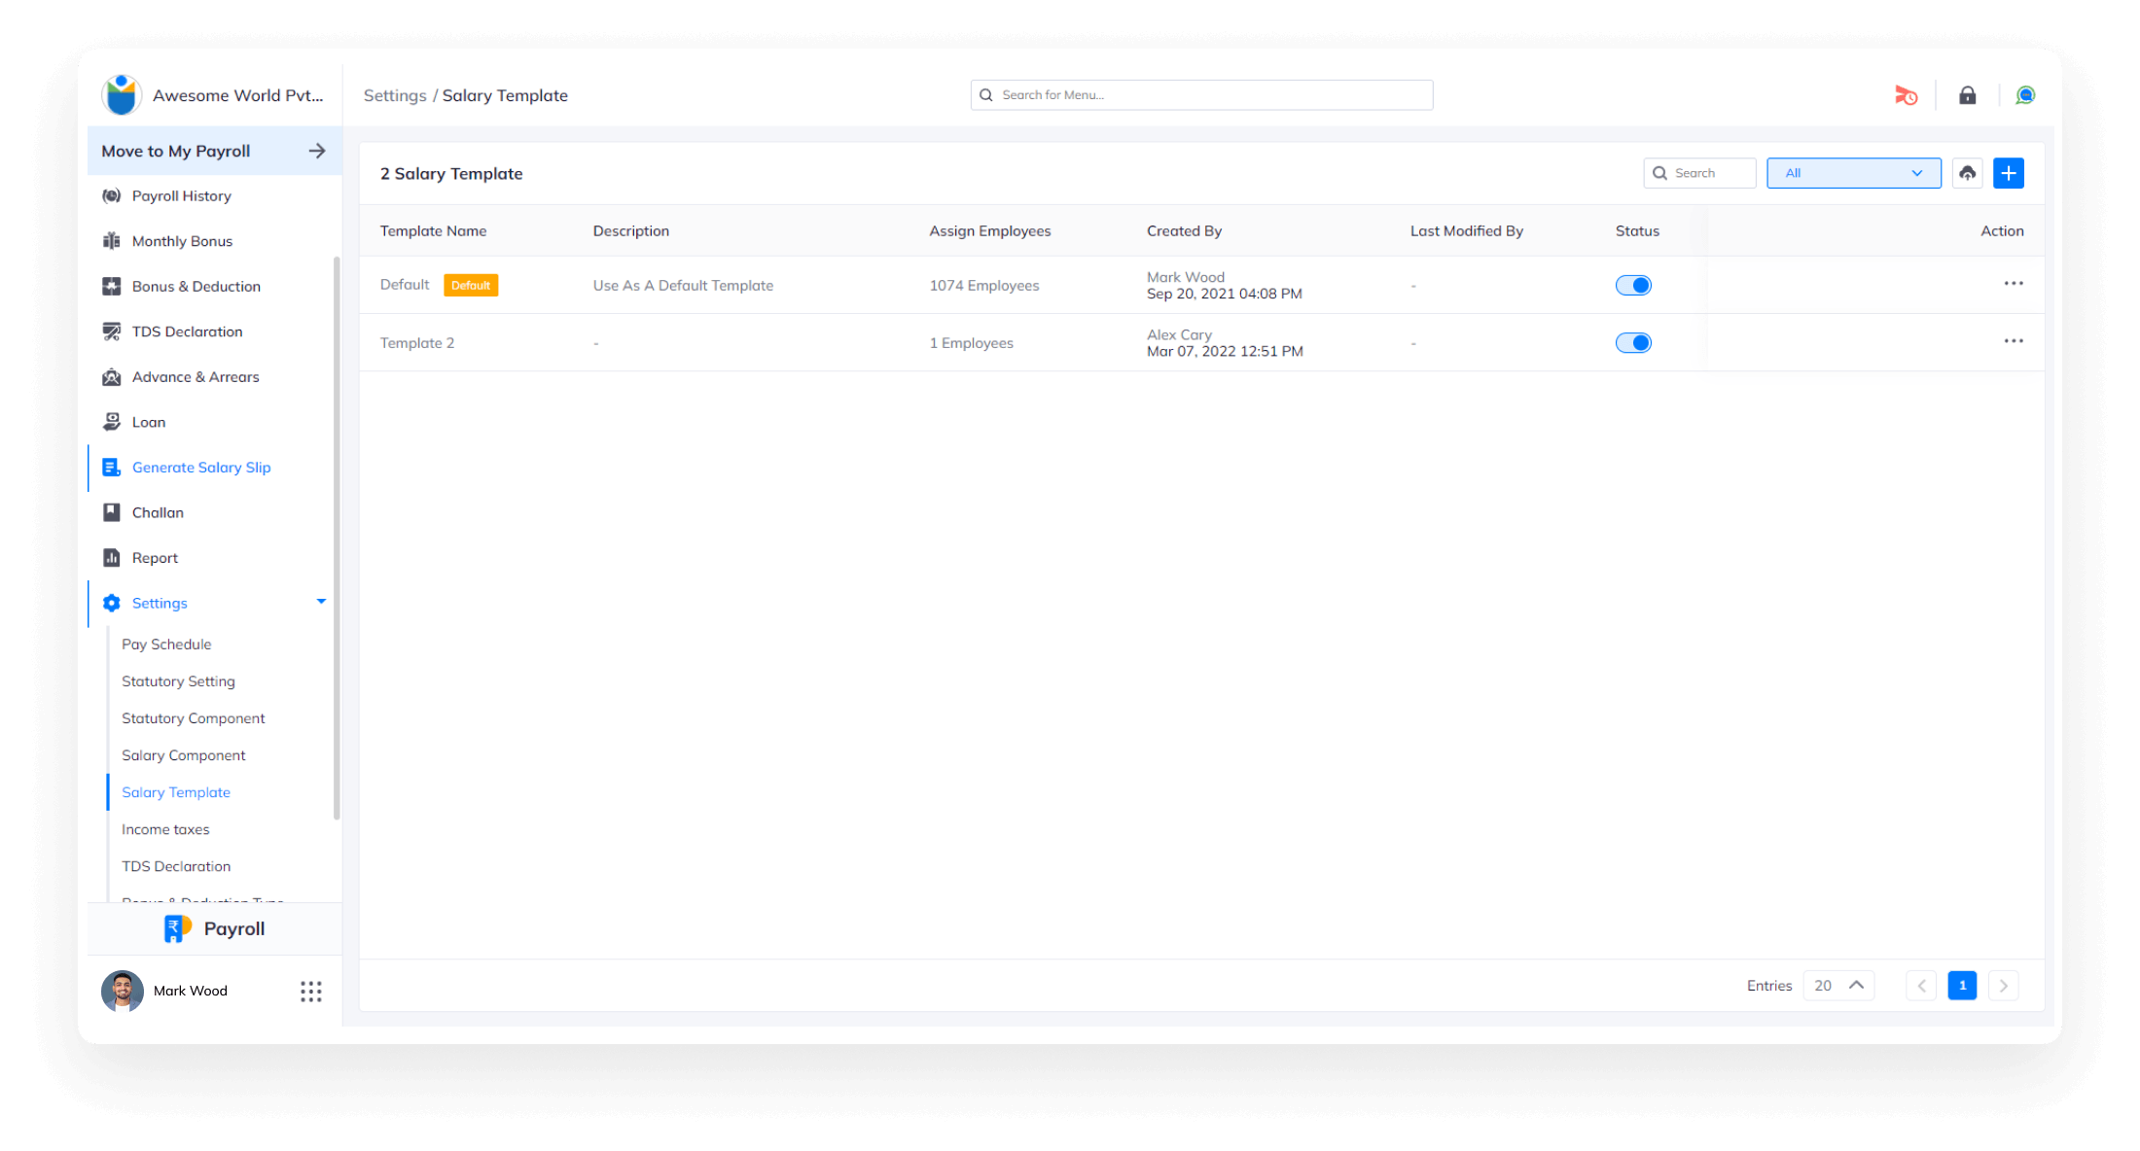Click the Status column header

(1637, 231)
